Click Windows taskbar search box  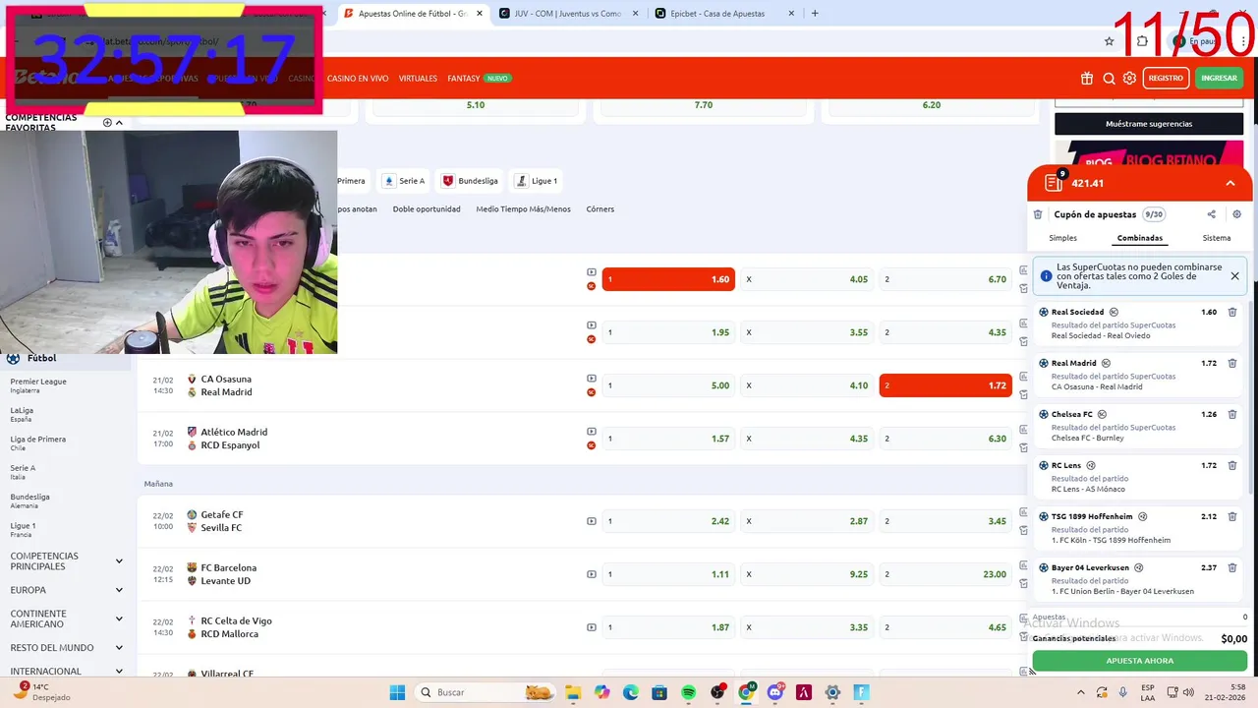(x=485, y=692)
